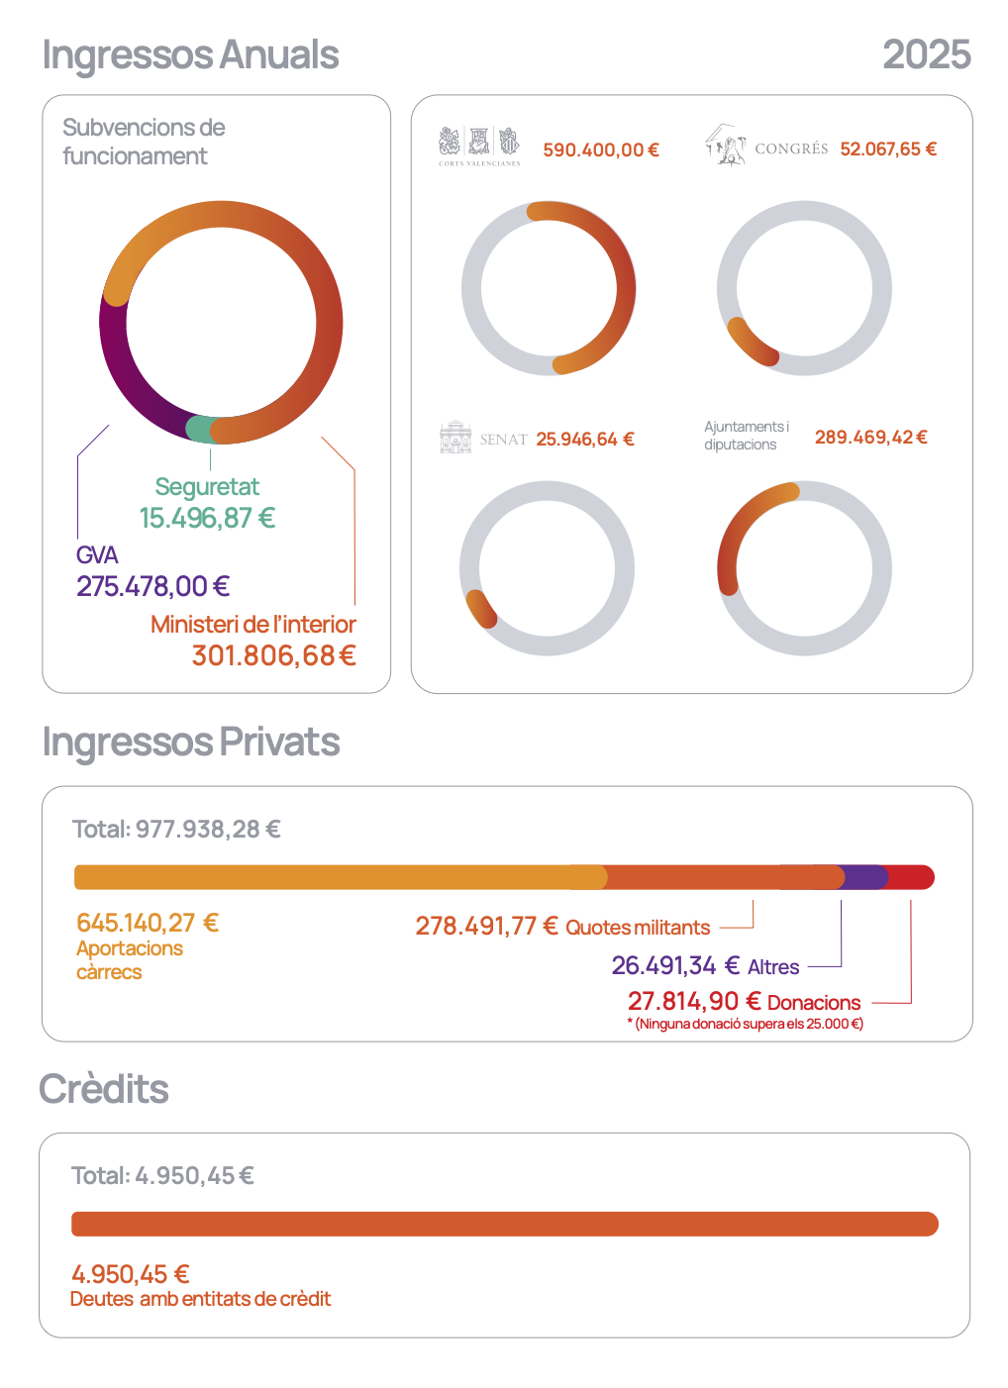Click the Corts Valencianes logo
This screenshot has height=1388, width=1008.
tap(480, 147)
